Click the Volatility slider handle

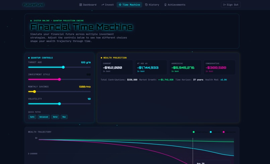[59, 104]
